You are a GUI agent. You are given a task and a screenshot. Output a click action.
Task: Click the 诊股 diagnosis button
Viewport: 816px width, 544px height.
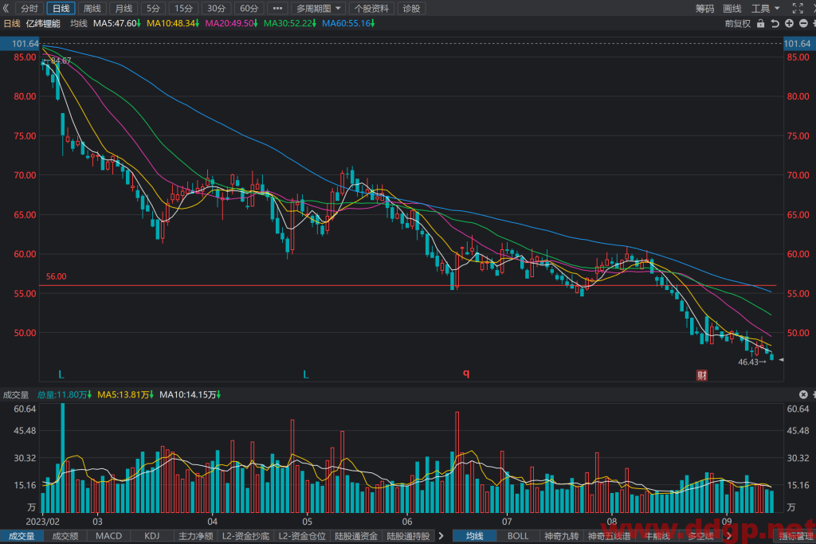click(x=411, y=8)
